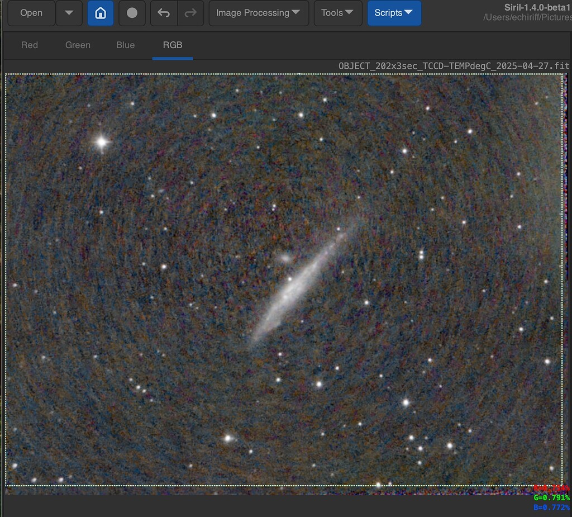572x517 pixels.
Task: Switch to the Green channel tab
Action: (x=78, y=45)
